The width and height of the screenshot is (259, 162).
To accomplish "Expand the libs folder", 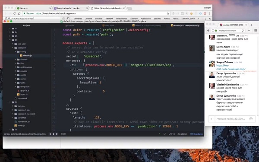I will tap(16, 64).
